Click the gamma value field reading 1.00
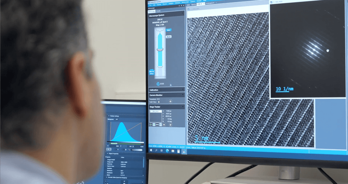This screenshot has width=348, height=184. click(x=130, y=147)
